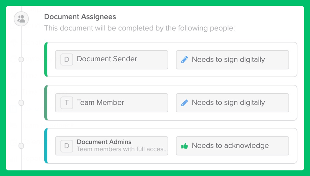Click the timeline node beside Document Admins
Viewport: 310px width, 176px height.
(21, 146)
